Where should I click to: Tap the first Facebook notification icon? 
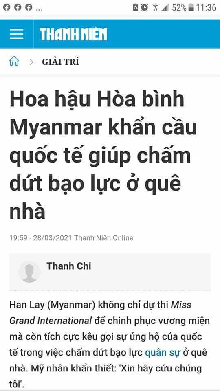[7, 7]
